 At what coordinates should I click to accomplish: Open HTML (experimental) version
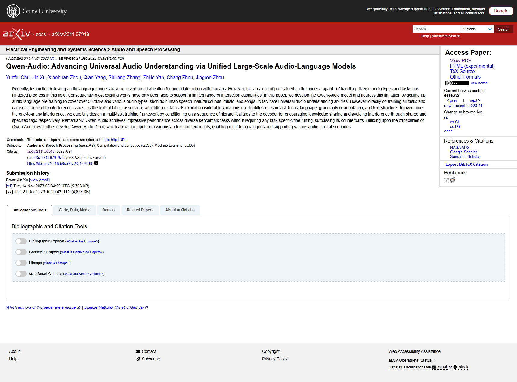pos(472,66)
